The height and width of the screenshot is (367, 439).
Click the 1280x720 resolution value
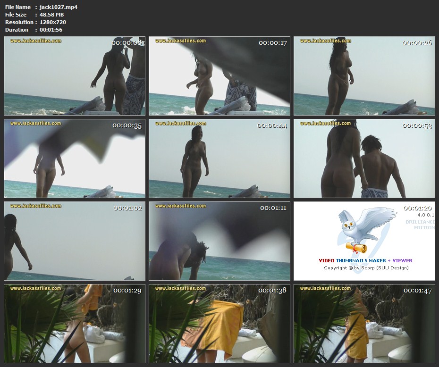coord(53,22)
